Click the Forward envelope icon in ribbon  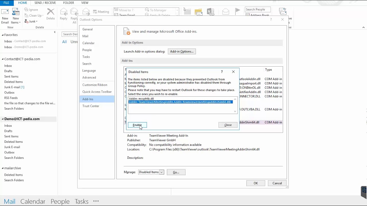click(x=86, y=12)
